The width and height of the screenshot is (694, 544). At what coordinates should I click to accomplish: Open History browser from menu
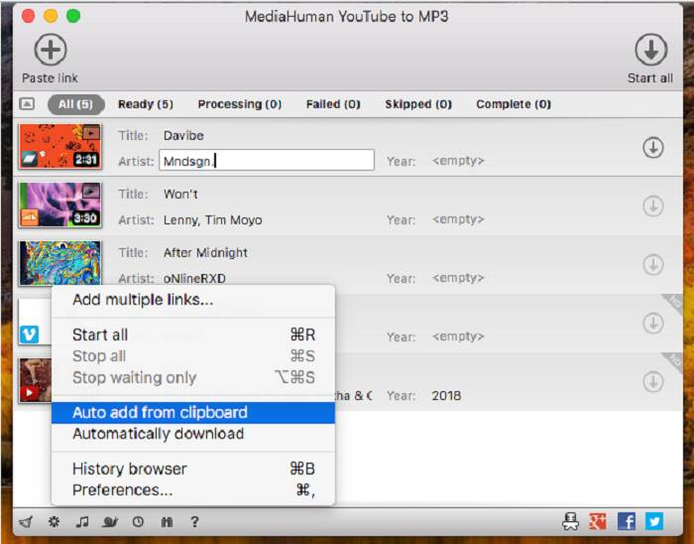[x=193, y=469]
